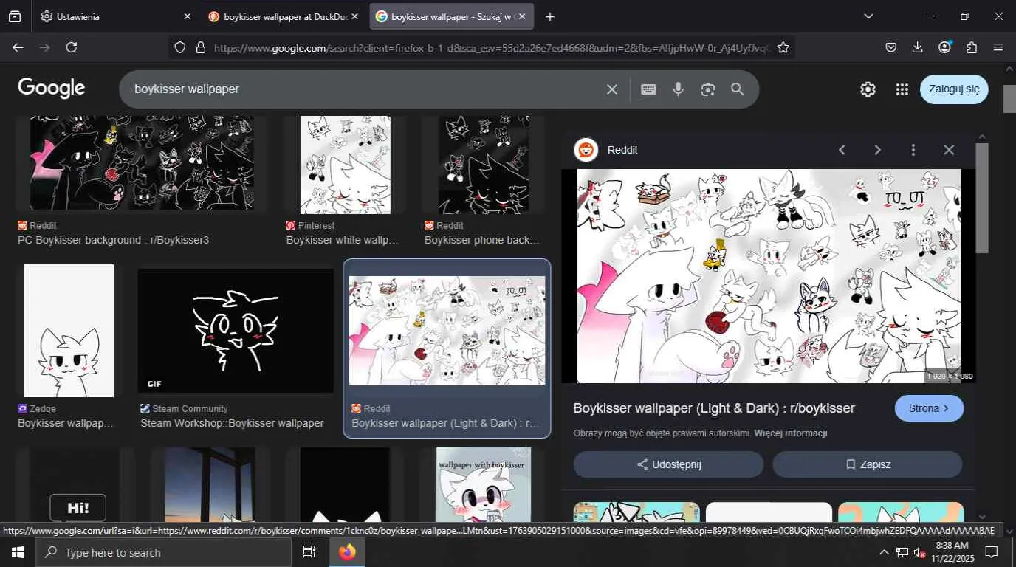
Task: Share image with Udostępnij button
Action: tap(668, 464)
